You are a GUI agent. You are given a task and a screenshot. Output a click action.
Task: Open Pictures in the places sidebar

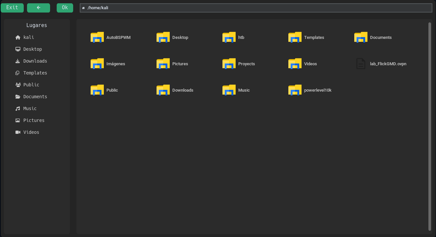(34, 120)
